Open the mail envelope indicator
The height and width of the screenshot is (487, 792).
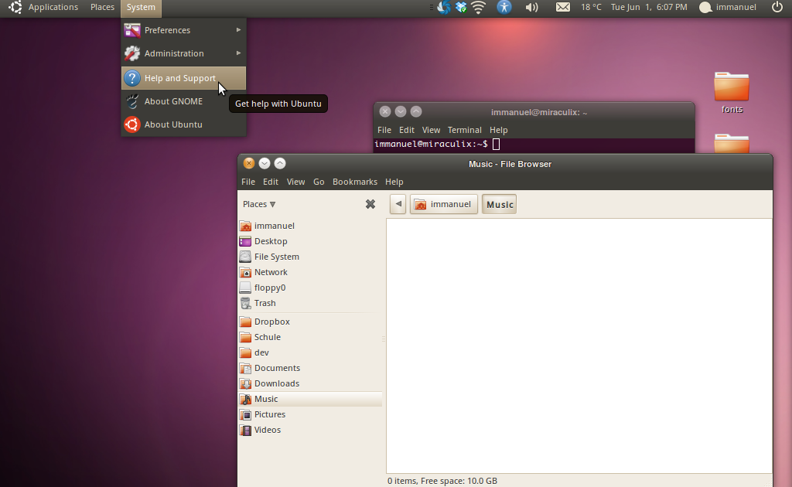tap(562, 7)
